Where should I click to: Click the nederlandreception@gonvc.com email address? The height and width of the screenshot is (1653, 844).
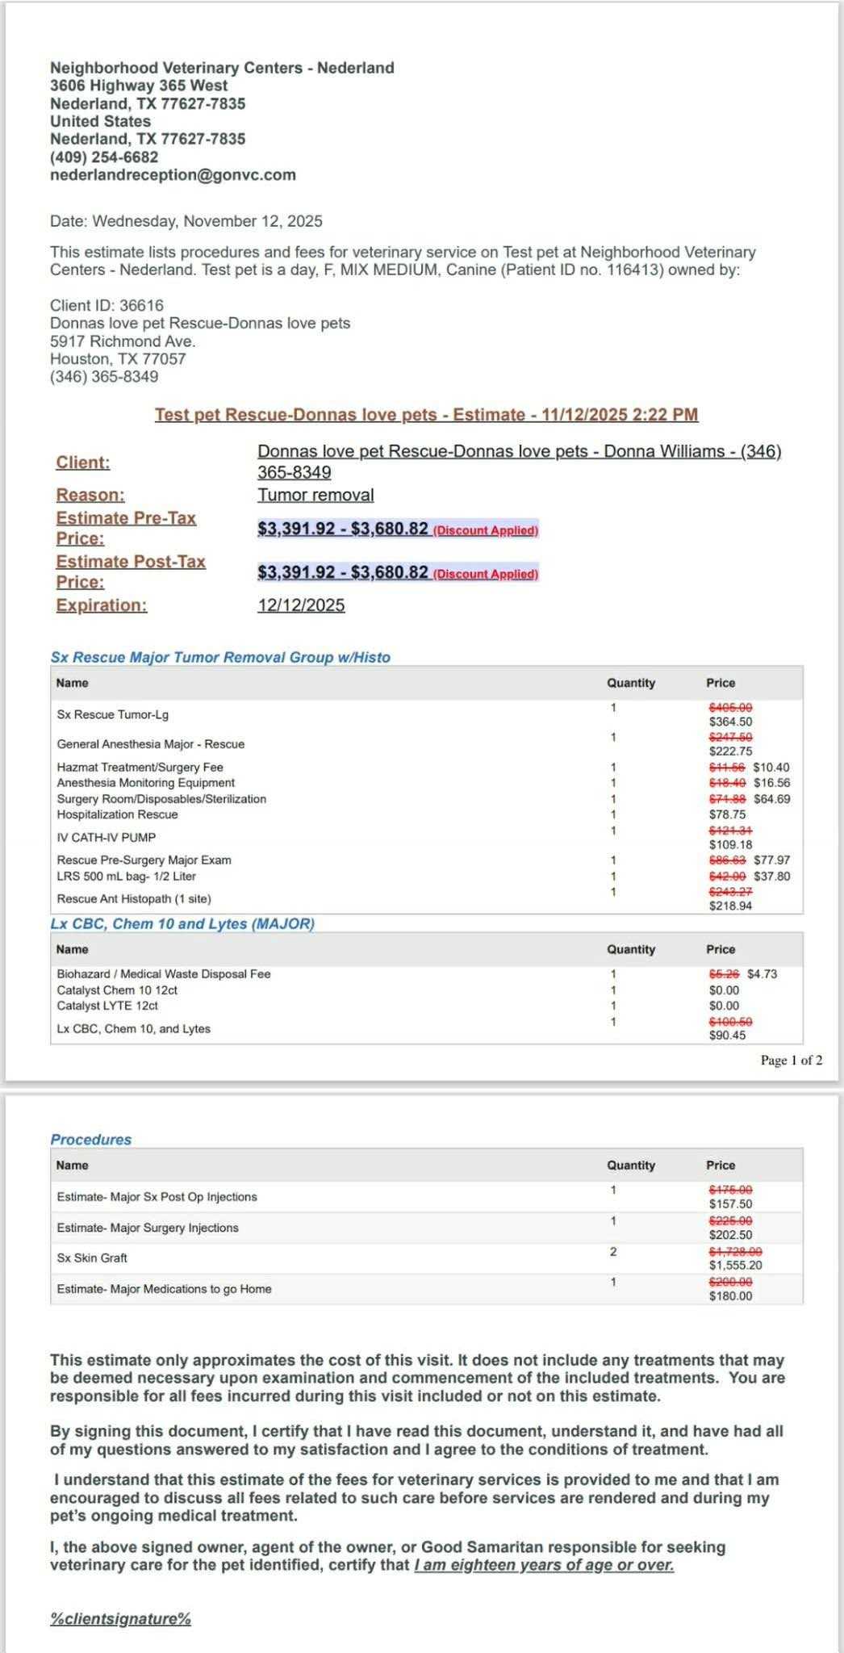(x=173, y=175)
